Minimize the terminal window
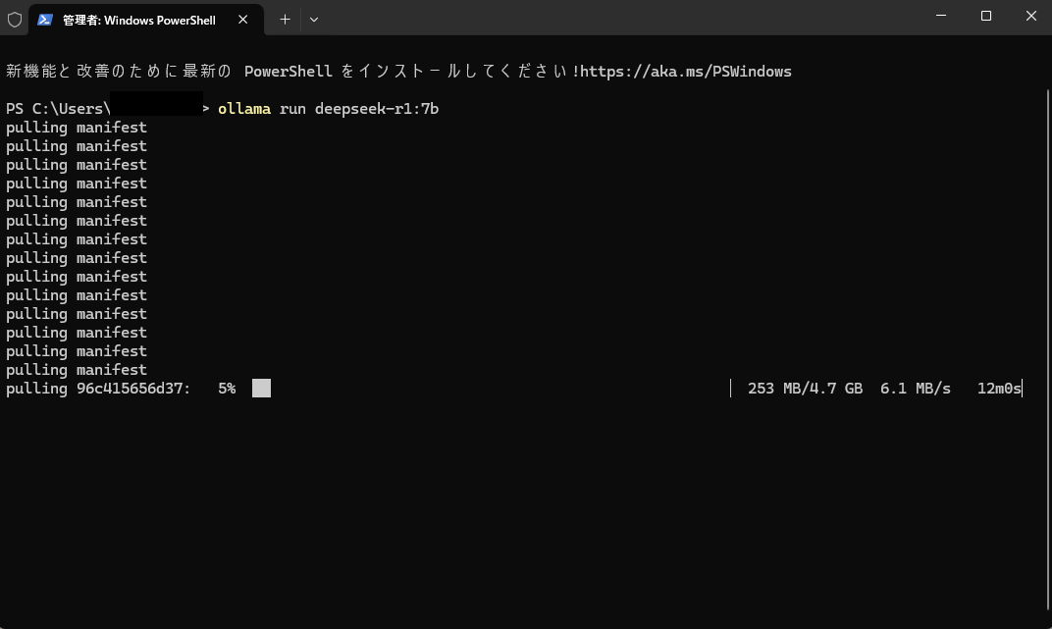The image size is (1052, 629). (942, 17)
